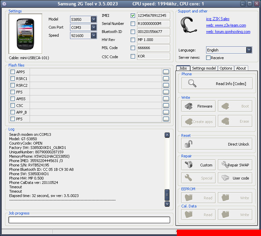This screenshot has height=236, width=261.
Task: Click the User code button
Action: coord(235,178)
